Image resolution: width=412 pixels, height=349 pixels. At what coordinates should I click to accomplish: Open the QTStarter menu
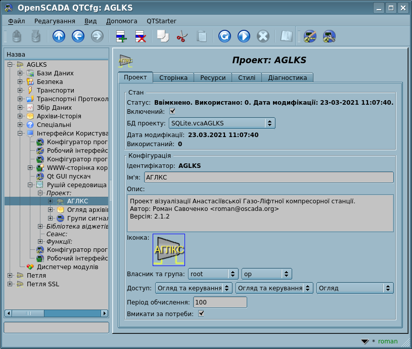point(161,21)
